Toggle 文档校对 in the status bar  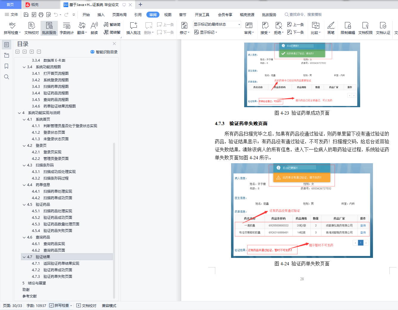point(86,306)
